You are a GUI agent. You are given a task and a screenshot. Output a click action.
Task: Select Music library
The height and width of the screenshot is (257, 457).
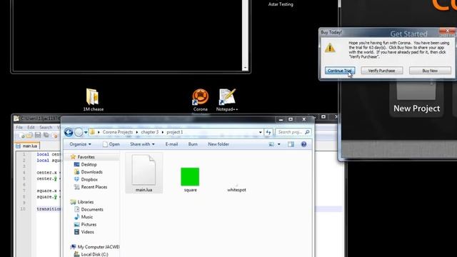point(84,217)
